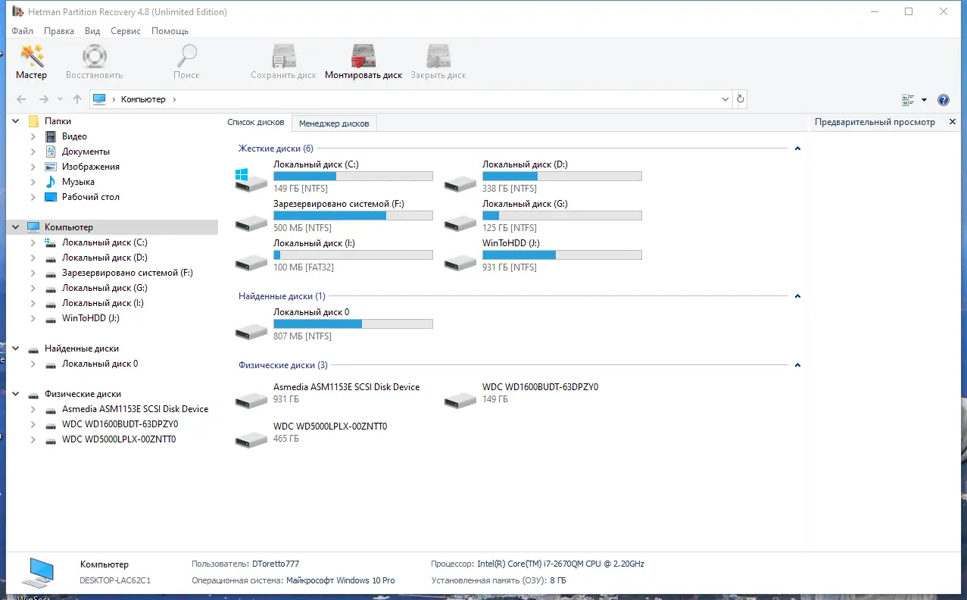Collapse the Жесткие диски section
Image resolution: width=967 pixels, height=600 pixels.
(797, 148)
